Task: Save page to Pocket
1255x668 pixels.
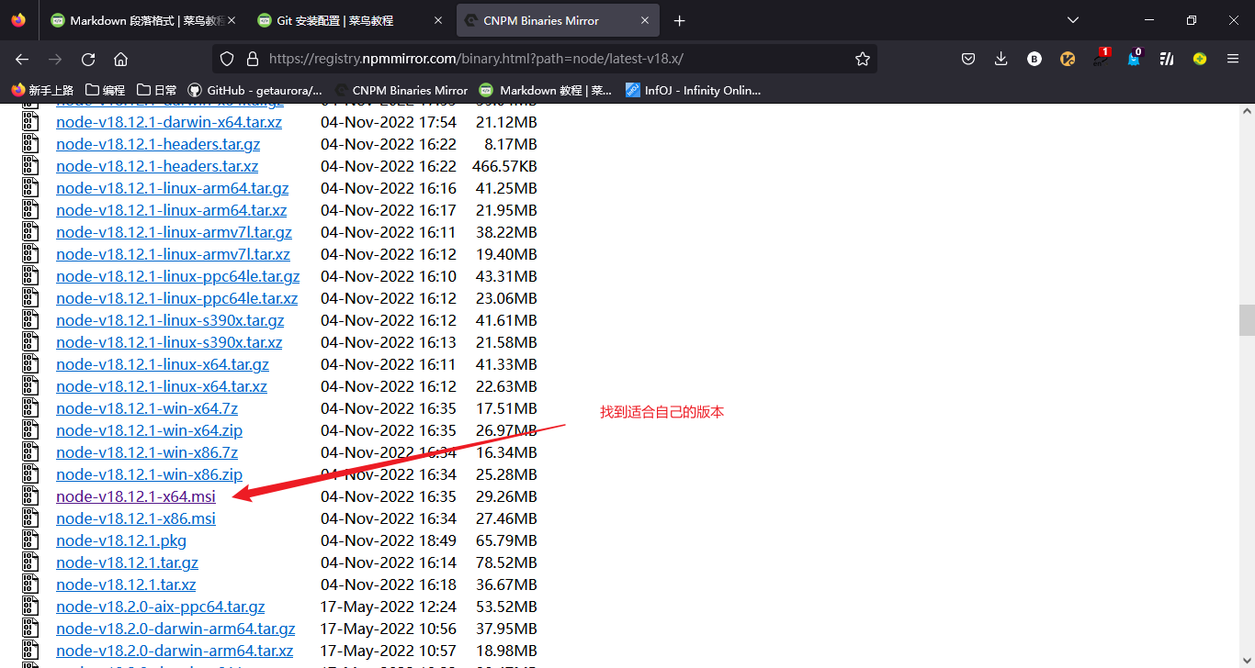Action: tap(968, 59)
